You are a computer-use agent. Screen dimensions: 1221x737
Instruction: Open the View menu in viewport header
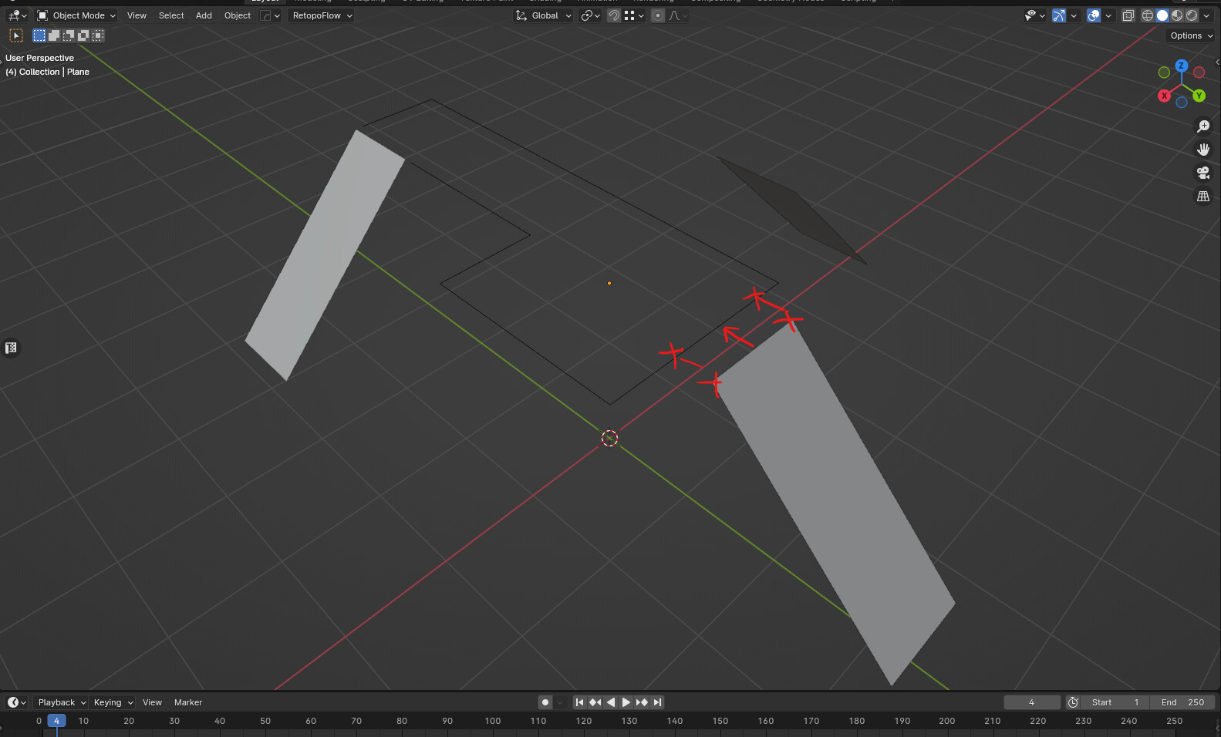[x=137, y=15]
